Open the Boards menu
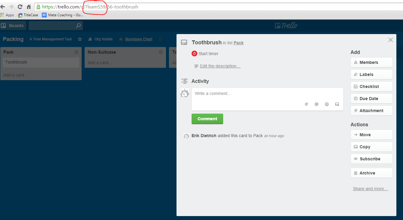403x220 pixels. [x=13, y=26]
